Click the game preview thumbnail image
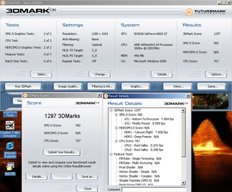The width and height of the screenshot is (232, 192). point(210,101)
